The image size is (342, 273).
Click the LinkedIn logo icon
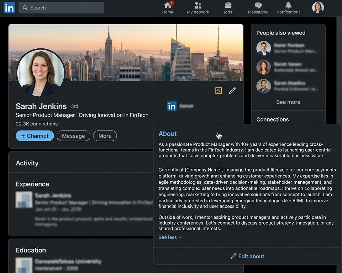9,7
